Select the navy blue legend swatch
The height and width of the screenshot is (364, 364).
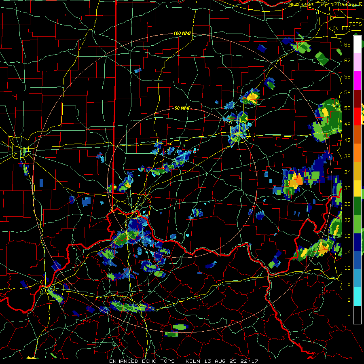[357, 242]
